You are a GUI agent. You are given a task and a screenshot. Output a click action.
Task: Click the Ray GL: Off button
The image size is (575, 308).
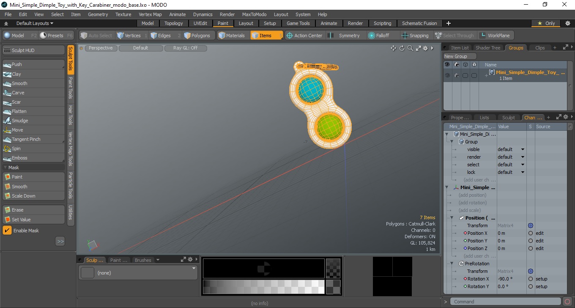[x=186, y=48]
